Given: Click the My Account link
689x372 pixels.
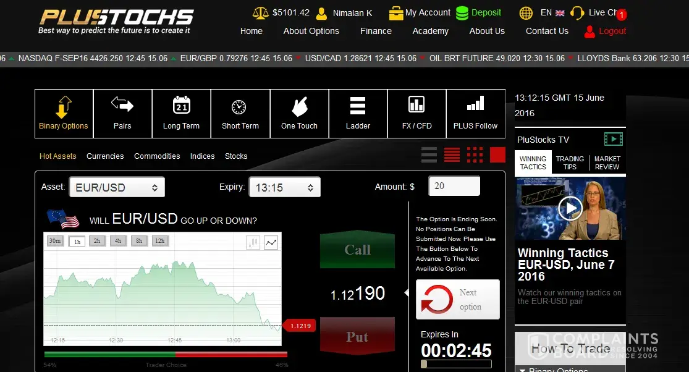Looking at the screenshot, I should tap(428, 13).
